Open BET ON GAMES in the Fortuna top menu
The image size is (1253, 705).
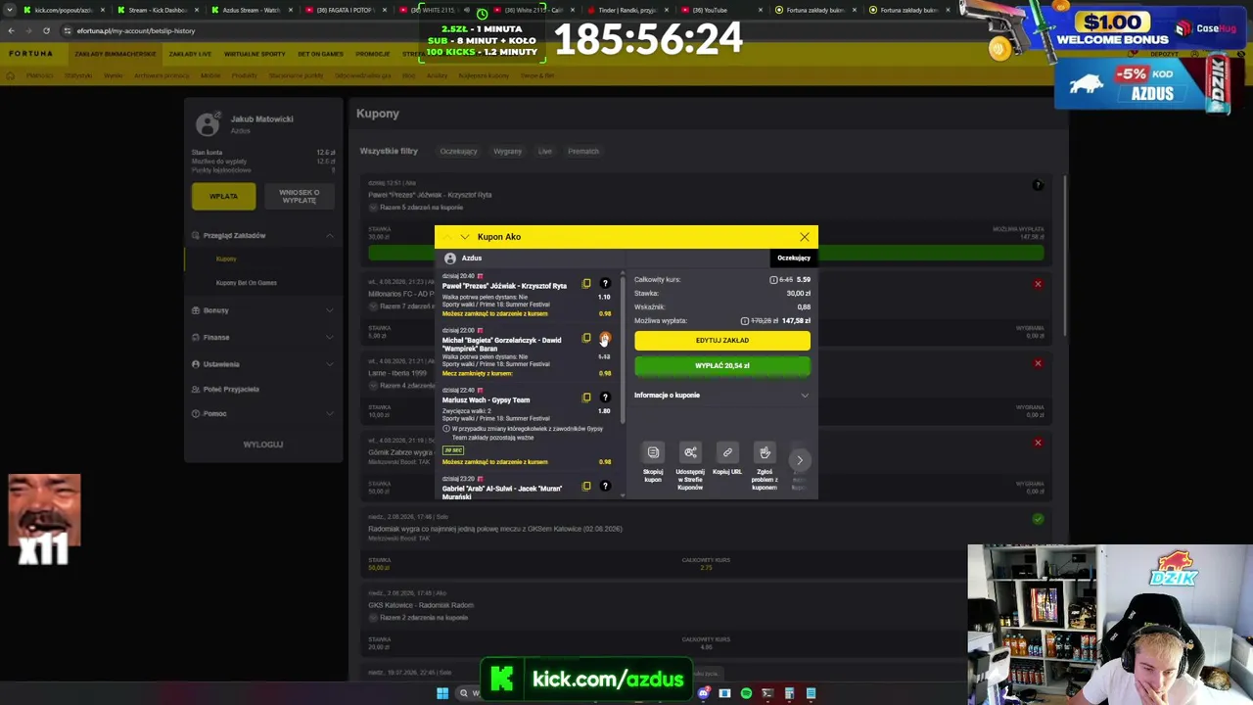pos(320,55)
